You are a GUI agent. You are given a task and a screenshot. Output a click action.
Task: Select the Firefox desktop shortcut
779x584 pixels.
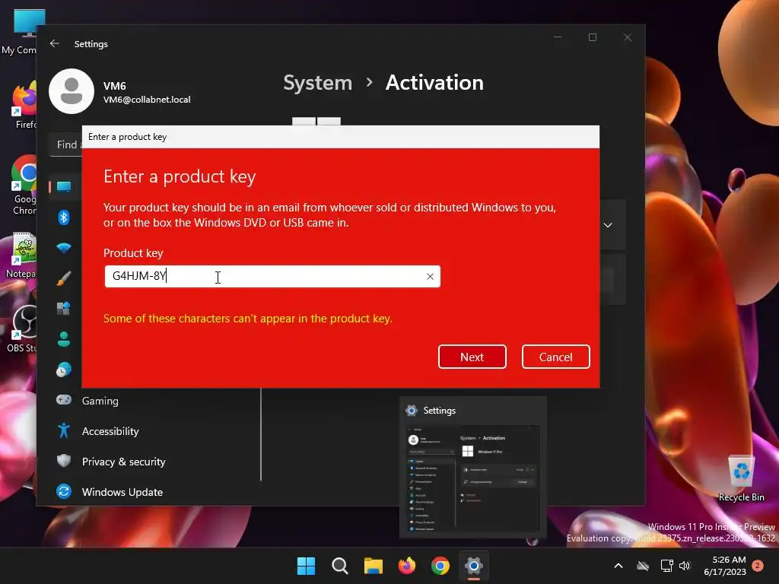[x=25, y=106]
